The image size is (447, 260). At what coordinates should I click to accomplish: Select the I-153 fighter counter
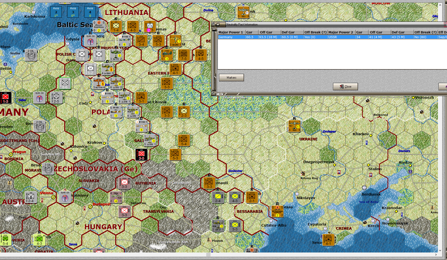tap(167, 55)
